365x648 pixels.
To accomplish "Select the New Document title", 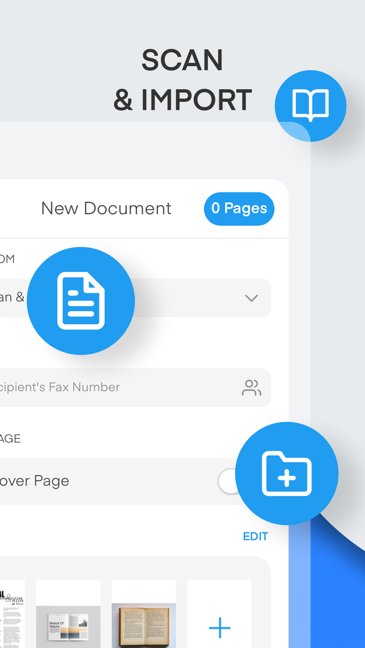I will coord(106,208).
